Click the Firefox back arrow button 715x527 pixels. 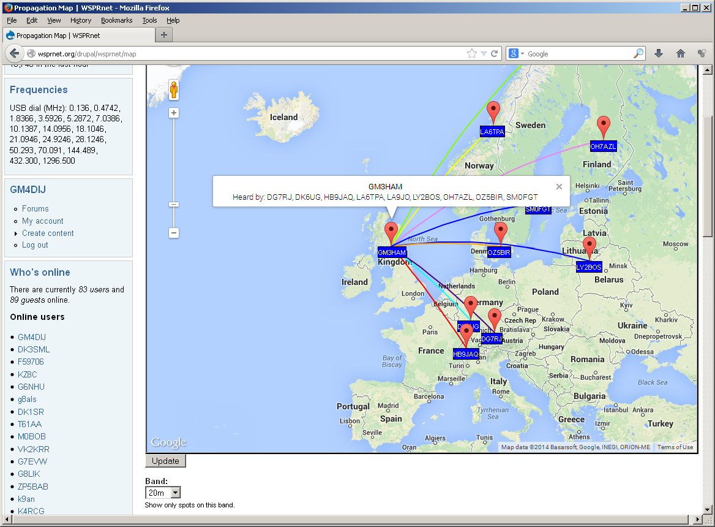(x=14, y=53)
